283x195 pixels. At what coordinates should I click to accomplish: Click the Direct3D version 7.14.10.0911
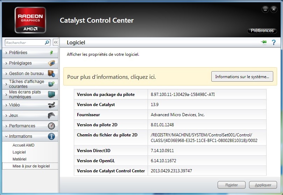pos(162,151)
